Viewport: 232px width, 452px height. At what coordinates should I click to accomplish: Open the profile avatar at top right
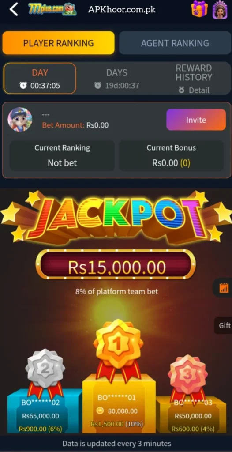pos(220,10)
